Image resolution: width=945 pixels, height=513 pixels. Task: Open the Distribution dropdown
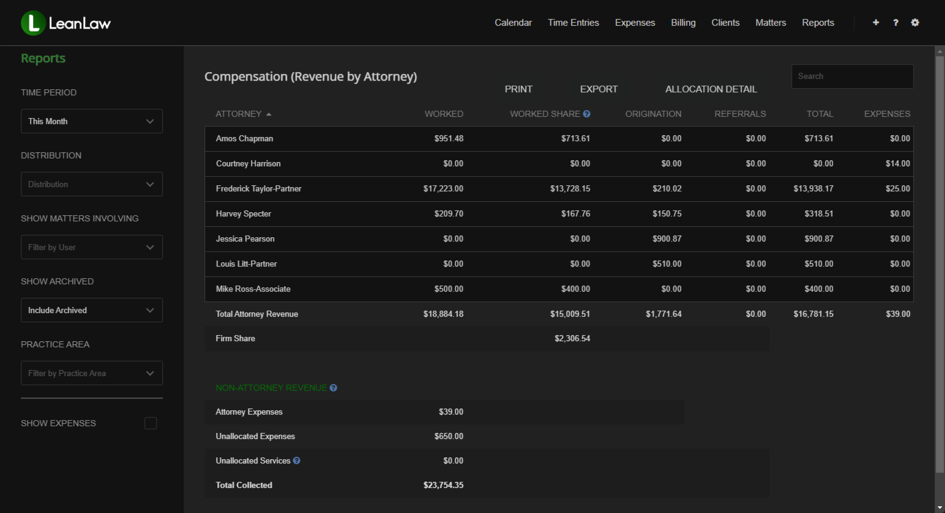pyautogui.click(x=92, y=184)
